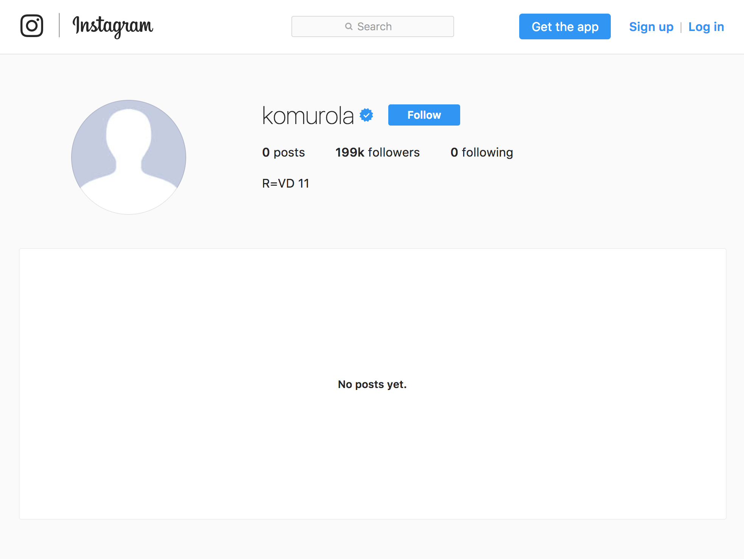Click the blue verified badge beside komurola
The width and height of the screenshot is (744, 559).
366,115
